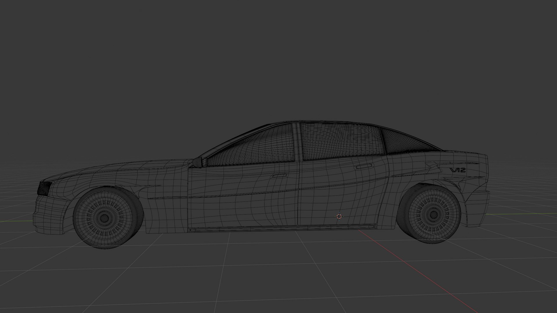Select the side mirror on the car
This screenshot has height=313, width=557.
[197, 162]
